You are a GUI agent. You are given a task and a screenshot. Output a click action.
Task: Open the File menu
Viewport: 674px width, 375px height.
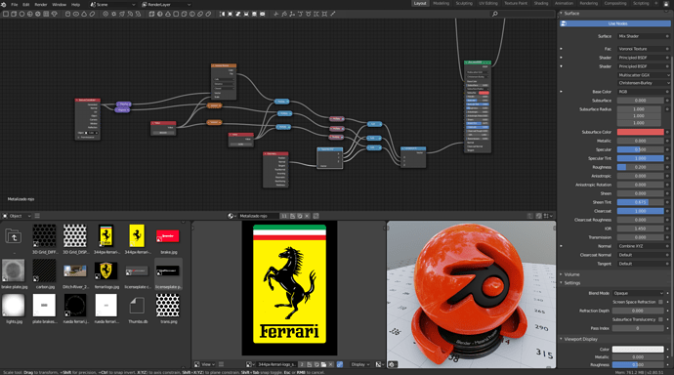(15, 4)
